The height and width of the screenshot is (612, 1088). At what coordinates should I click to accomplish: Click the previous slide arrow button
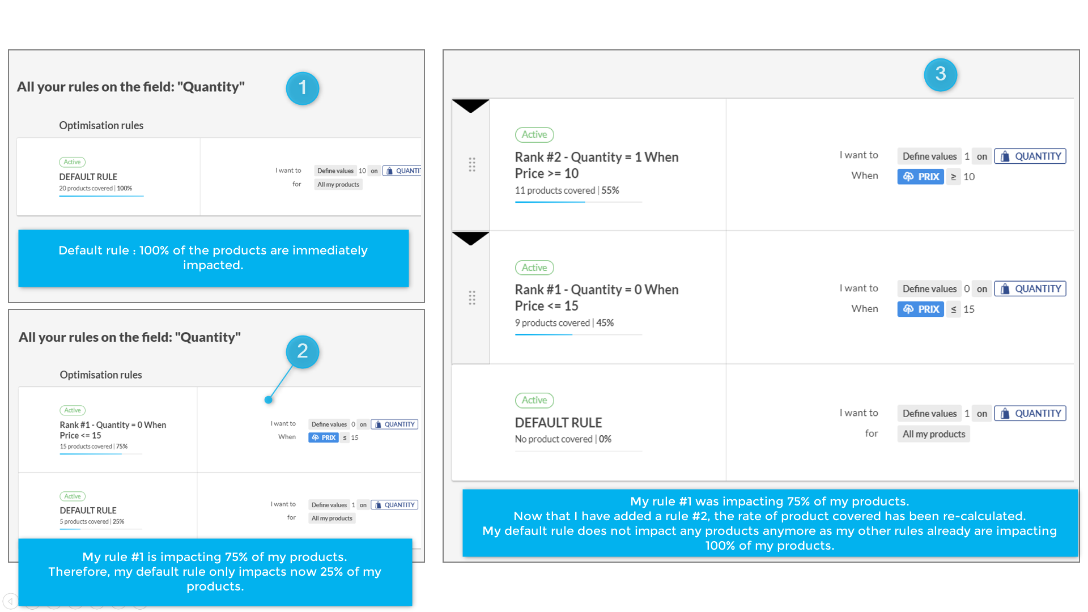coord(10,601)
